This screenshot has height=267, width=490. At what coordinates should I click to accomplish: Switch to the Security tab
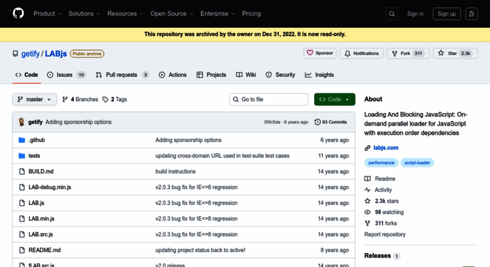point(280,74)
